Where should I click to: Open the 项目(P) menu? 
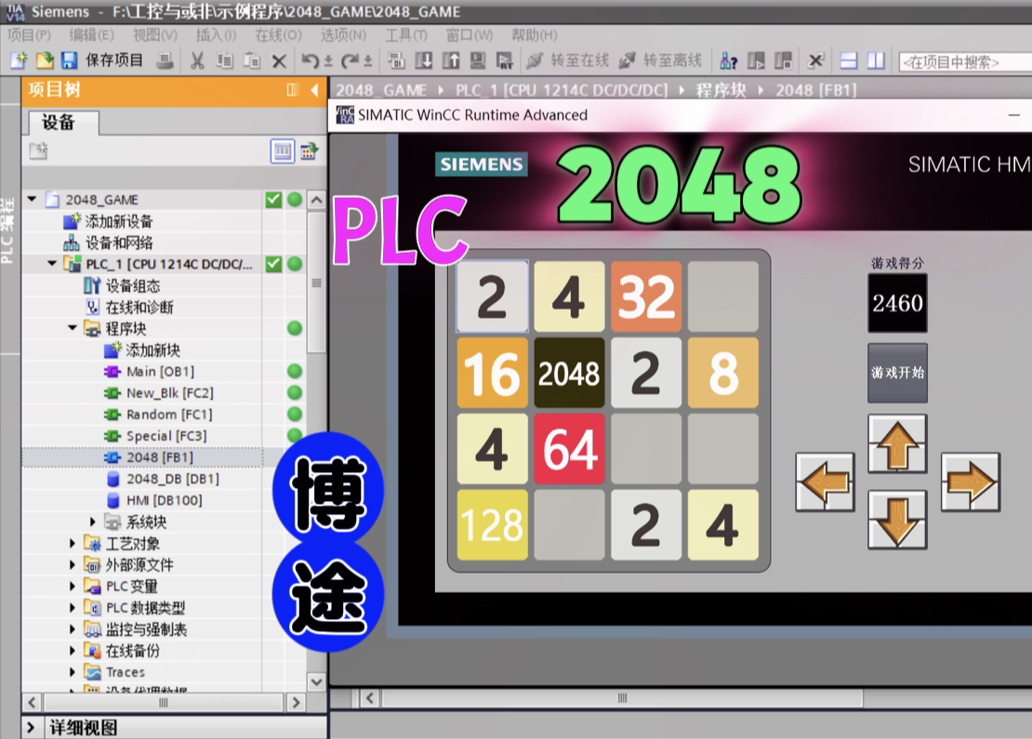(29, 34)
